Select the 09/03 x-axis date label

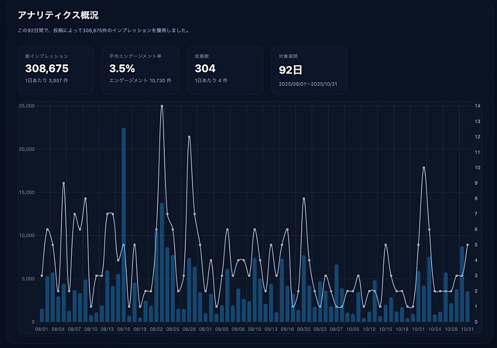[x=222, y=329]
